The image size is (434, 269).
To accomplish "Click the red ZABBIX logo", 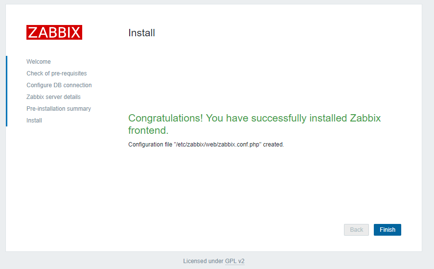I will tap(54, 32).
